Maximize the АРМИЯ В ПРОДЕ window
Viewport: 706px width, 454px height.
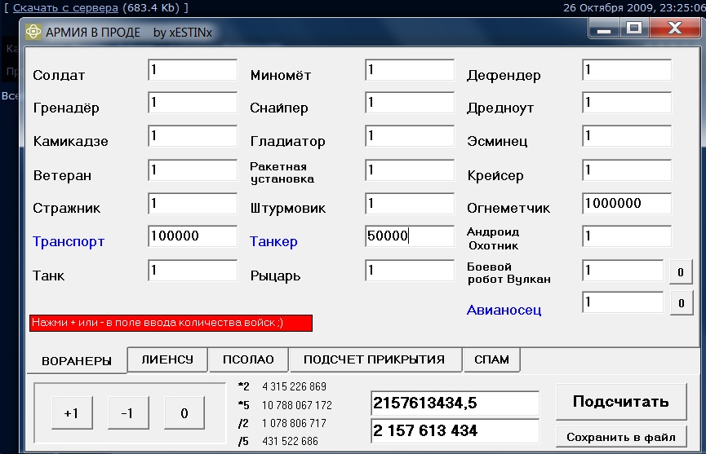(634, 29)
